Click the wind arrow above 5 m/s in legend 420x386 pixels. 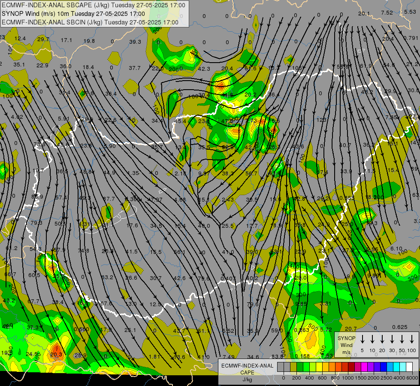(x=362, y=339)
